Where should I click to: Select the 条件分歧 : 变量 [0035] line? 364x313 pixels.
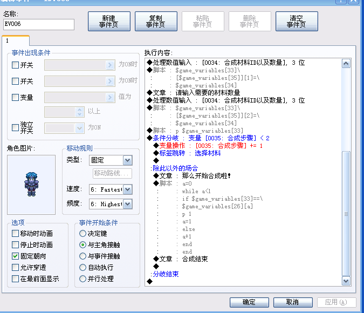click(x=208, y=138)
